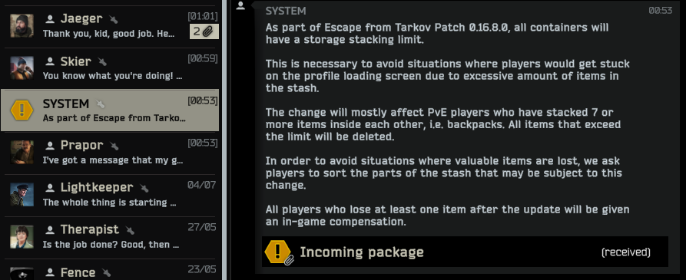Click the yellow SYSTEM warning hexagon icon in list
The width and height of the screenshot is (686, 280).
tap(22, 110)
